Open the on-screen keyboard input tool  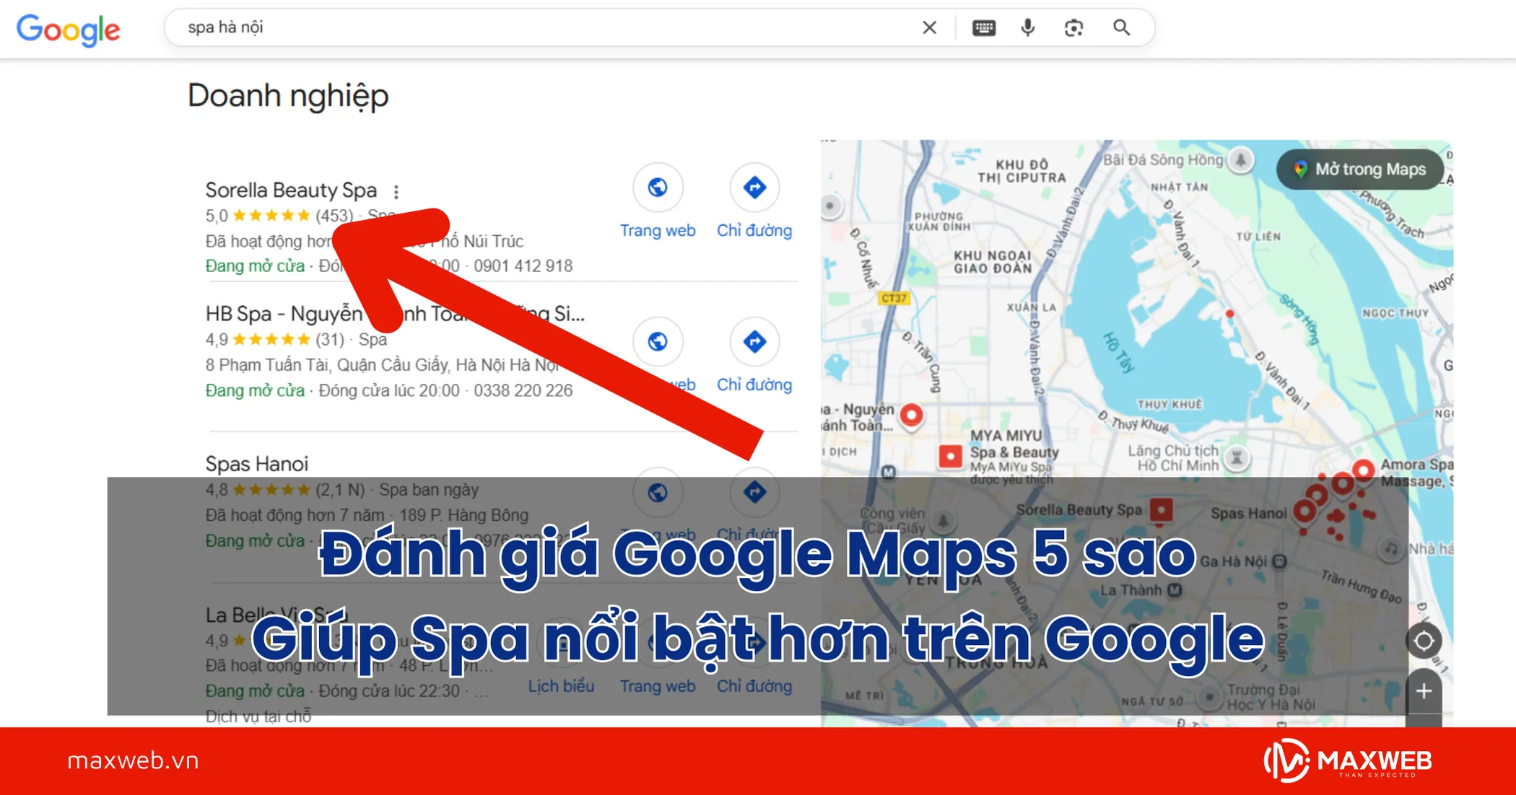coord(983,27)
